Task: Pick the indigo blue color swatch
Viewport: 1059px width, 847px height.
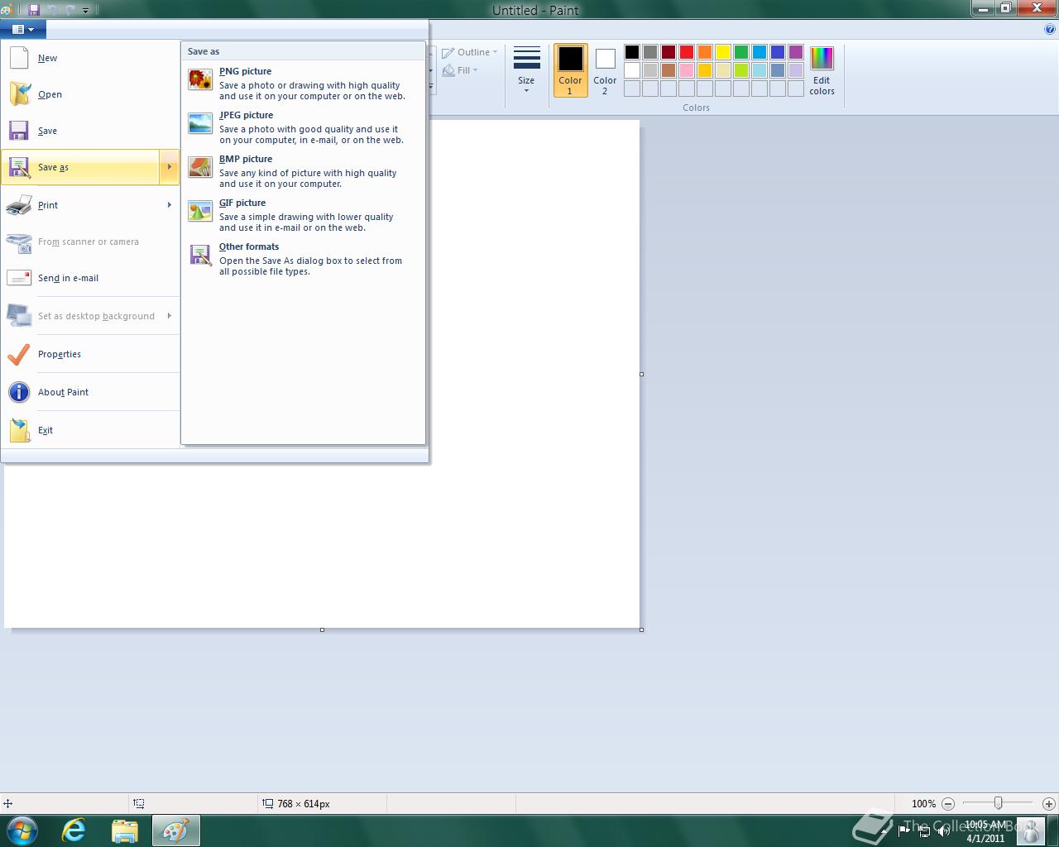Action: [778, 52]
